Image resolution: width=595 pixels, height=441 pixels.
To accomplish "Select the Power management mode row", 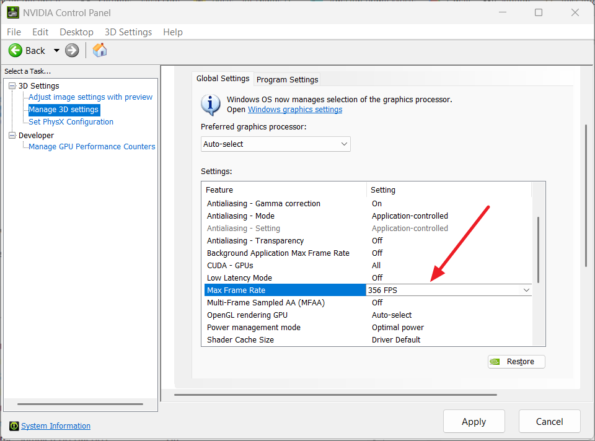I will tap(368, 328).
